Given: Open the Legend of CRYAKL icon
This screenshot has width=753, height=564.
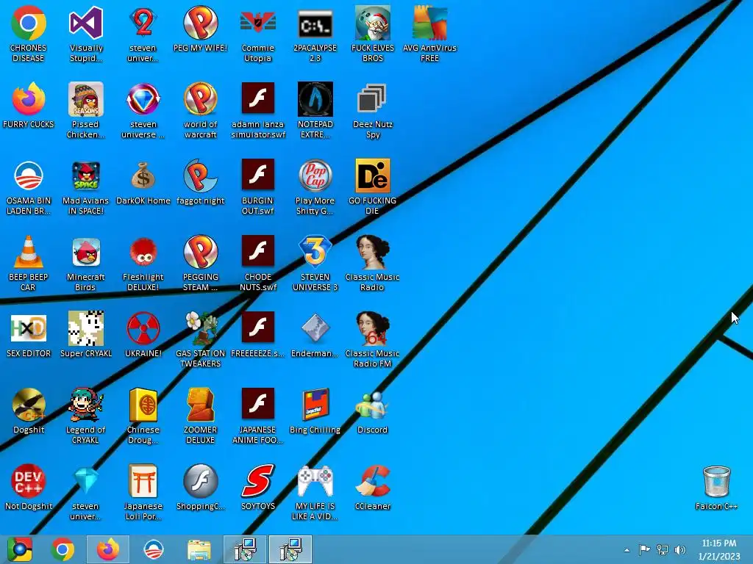Looking at the screenshot, I should click(x=86, y=405).
